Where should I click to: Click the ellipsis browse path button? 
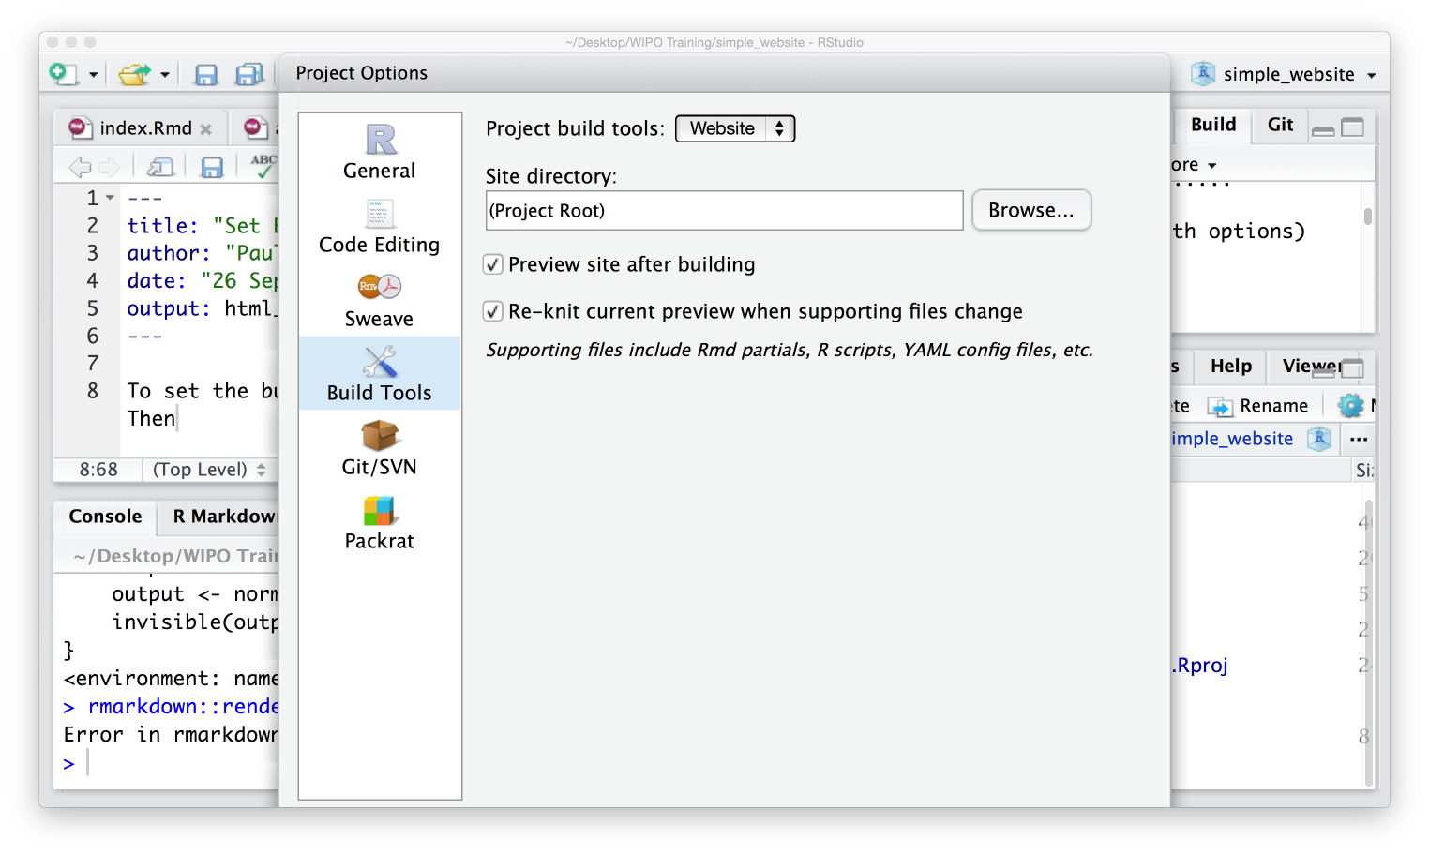[x=1359, y=439]
